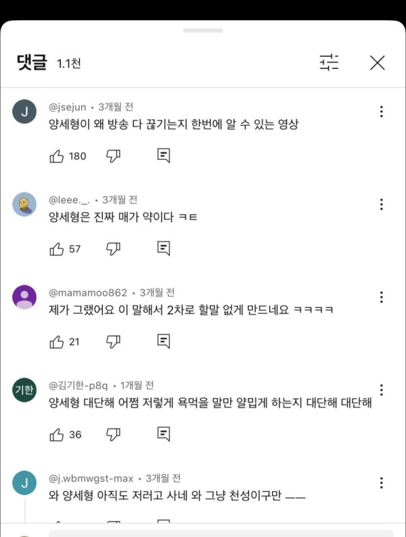Open the @jsejun channel username link
The image size is (406, 537).
[68, 107]
